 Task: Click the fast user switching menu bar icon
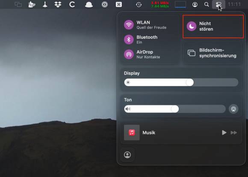click(x=195, y=5)
